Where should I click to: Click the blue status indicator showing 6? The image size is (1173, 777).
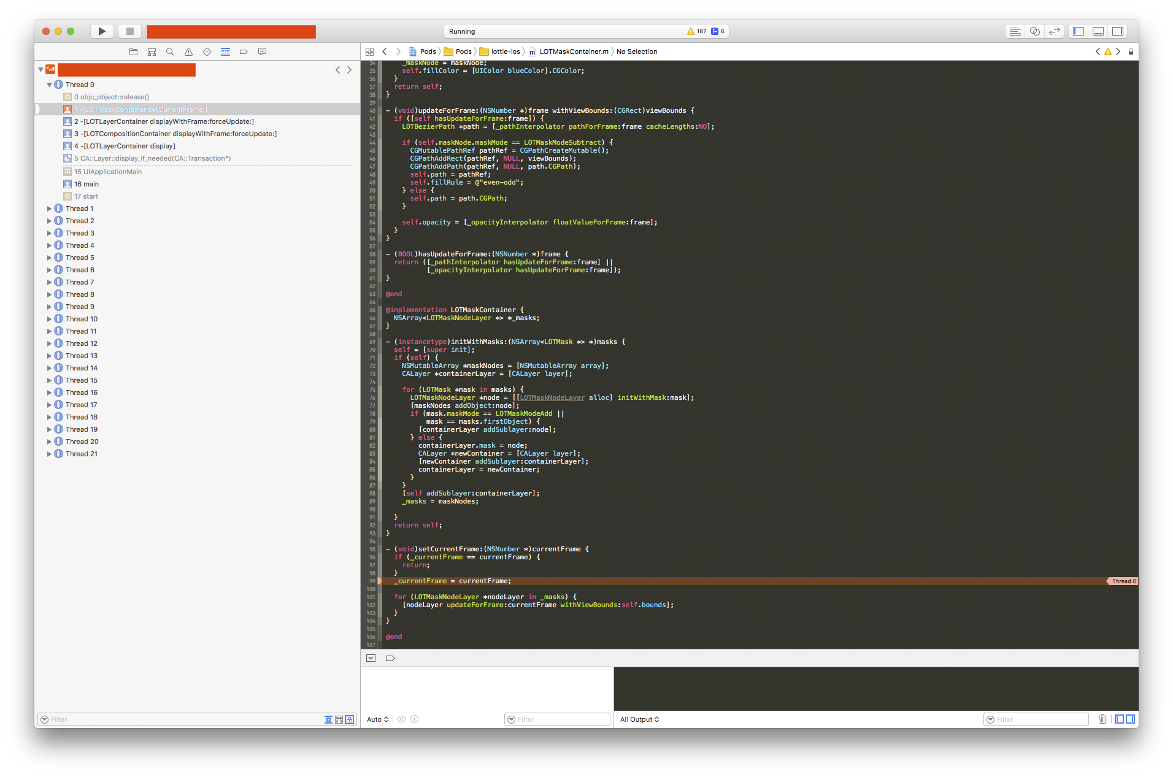718,31
